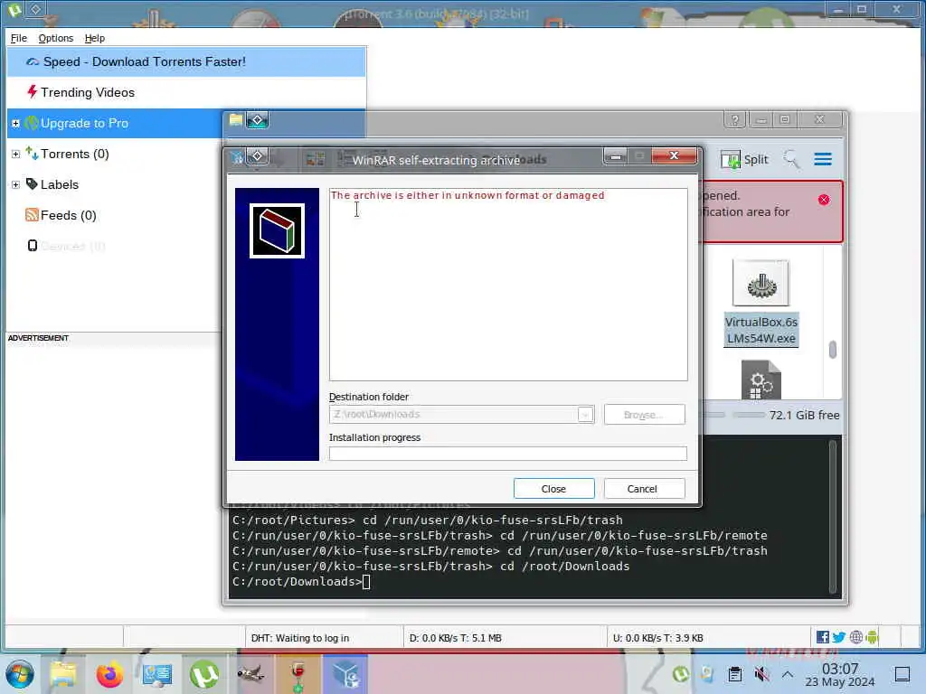The height and width of the screenshot is (694, 926).
Task: Expand the Labels tree node
Action: (x=16, y=184)
